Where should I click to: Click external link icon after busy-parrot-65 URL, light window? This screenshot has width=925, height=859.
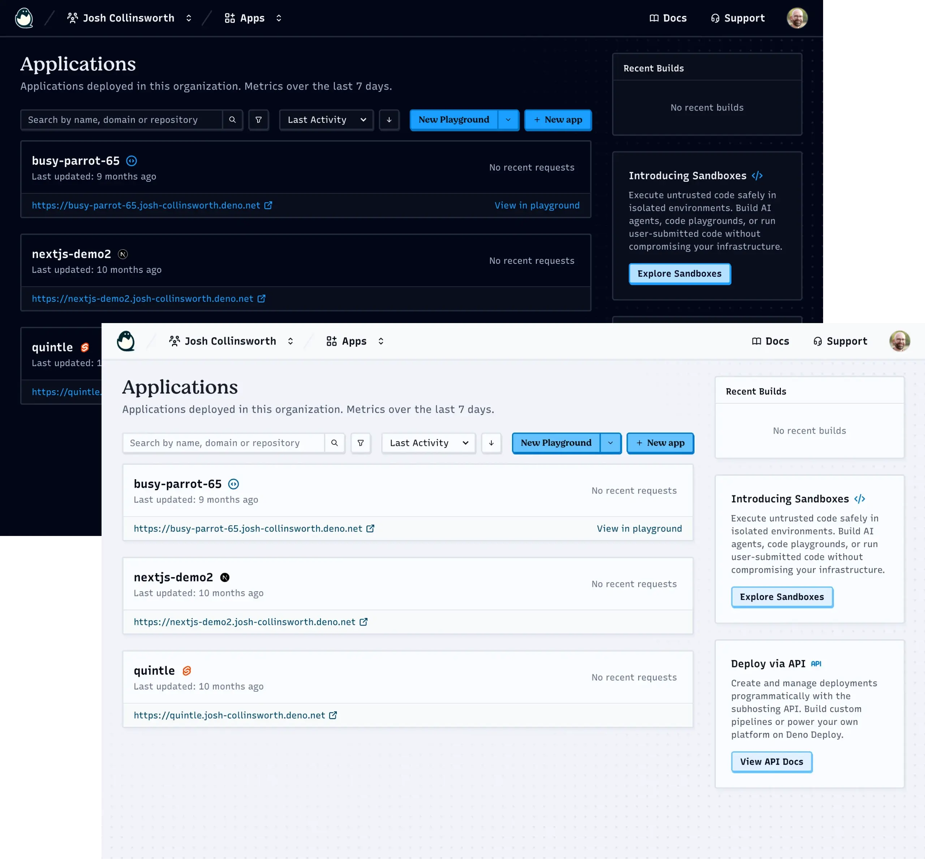tap(370, 528)
